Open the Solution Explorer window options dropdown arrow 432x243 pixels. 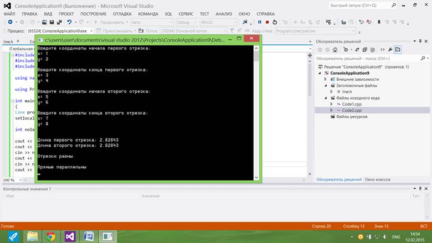(414, 41)
